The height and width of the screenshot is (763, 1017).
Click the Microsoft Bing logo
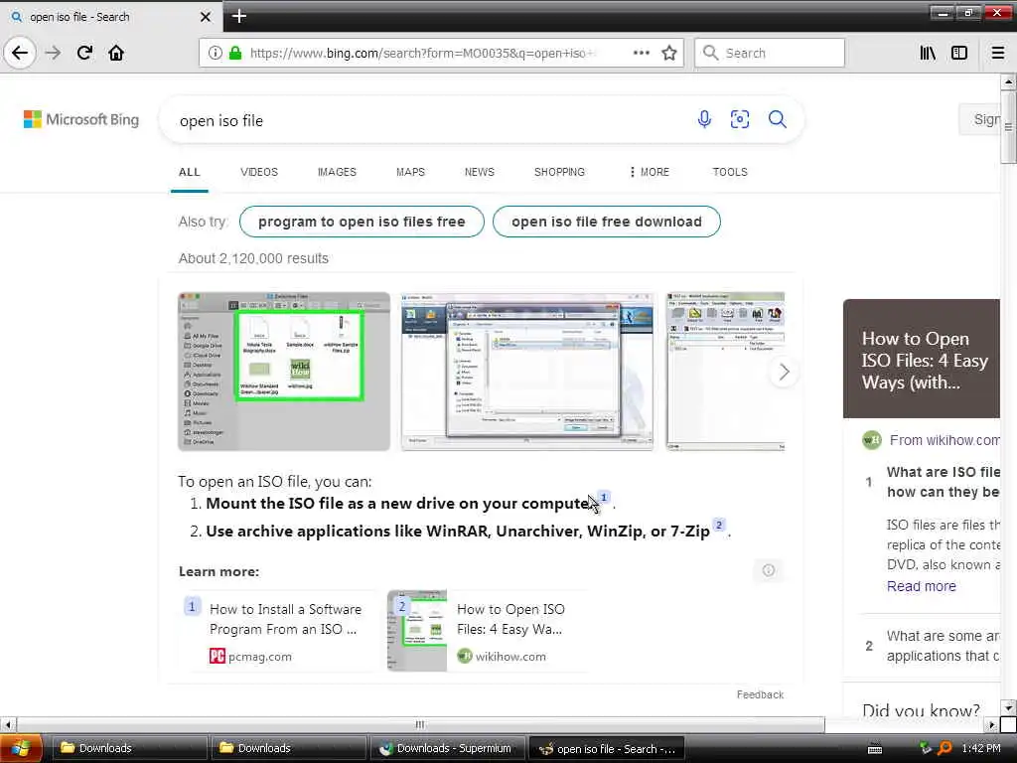81,119
